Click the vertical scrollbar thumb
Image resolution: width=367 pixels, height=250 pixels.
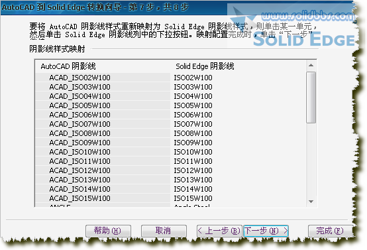tap(311, 97)
